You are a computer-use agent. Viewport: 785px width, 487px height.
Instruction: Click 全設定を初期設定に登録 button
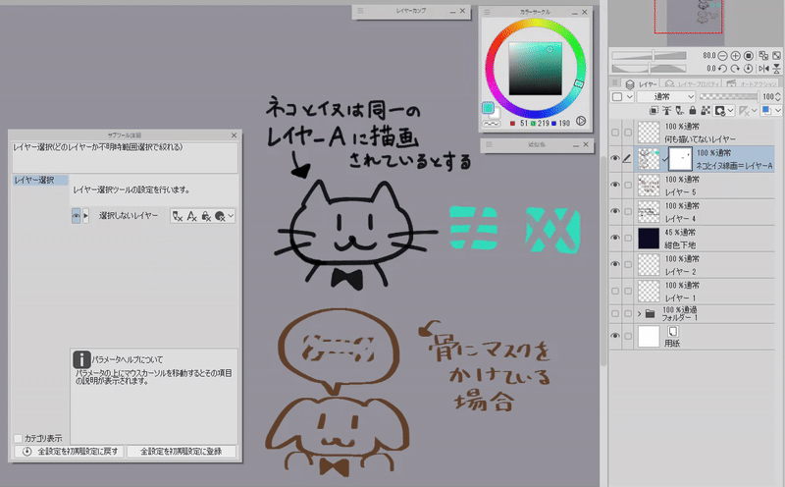tap(182, 452)
